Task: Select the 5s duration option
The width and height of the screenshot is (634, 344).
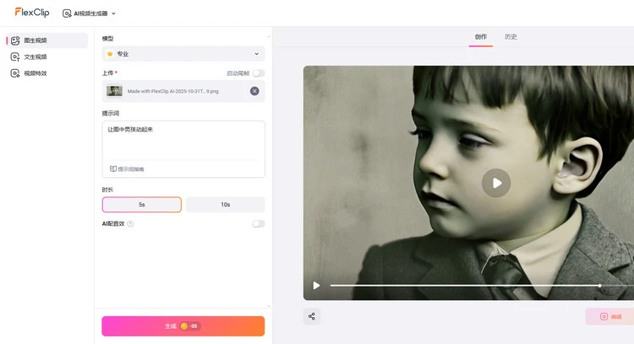Action: tap(142, 205)
